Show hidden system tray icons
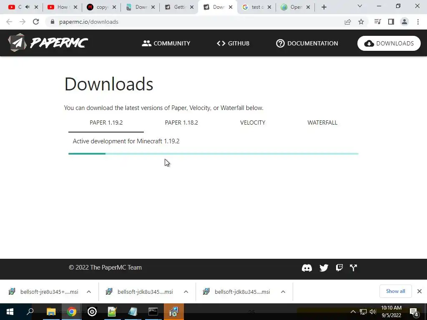This screenshot has height=320, width=427. click(353, 312)
